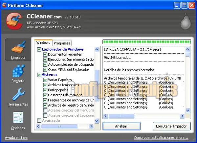197x143 pixels.
Task: Select 'Archivos temporales de IE' entry
Action: pyautogui.click(x=142, y=78)
